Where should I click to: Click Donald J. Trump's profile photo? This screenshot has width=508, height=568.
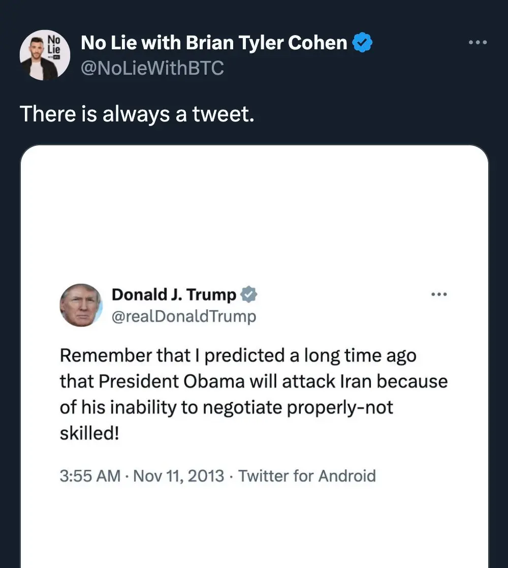click(x=81, y=305)
